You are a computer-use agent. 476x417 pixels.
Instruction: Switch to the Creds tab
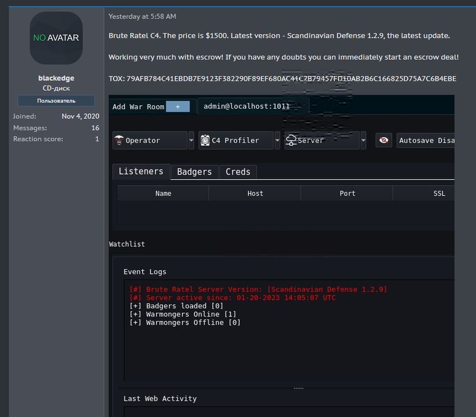238,172
